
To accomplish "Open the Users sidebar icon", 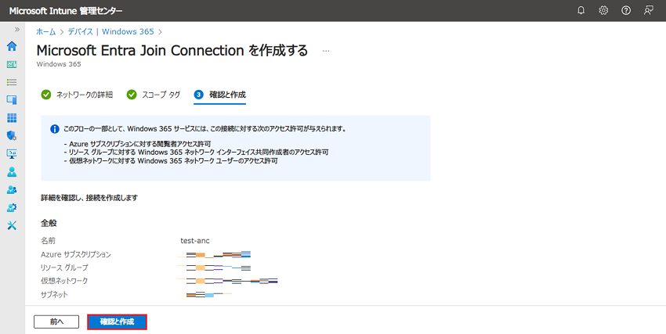I will 12,171.
